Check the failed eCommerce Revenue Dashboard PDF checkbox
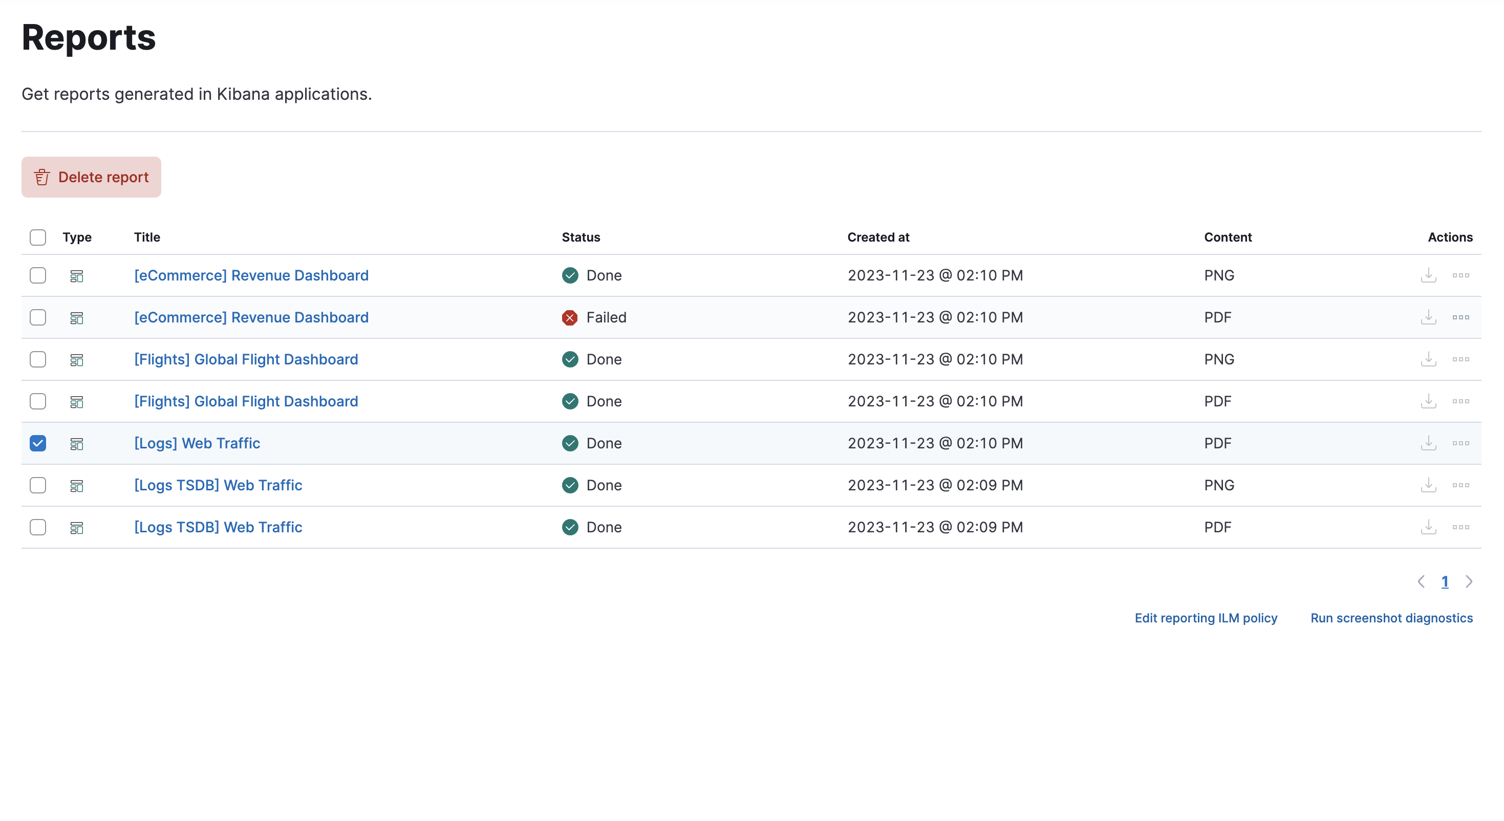This screenshot has height=821, width=1504. pyautogui.click(x=38, y=317)
